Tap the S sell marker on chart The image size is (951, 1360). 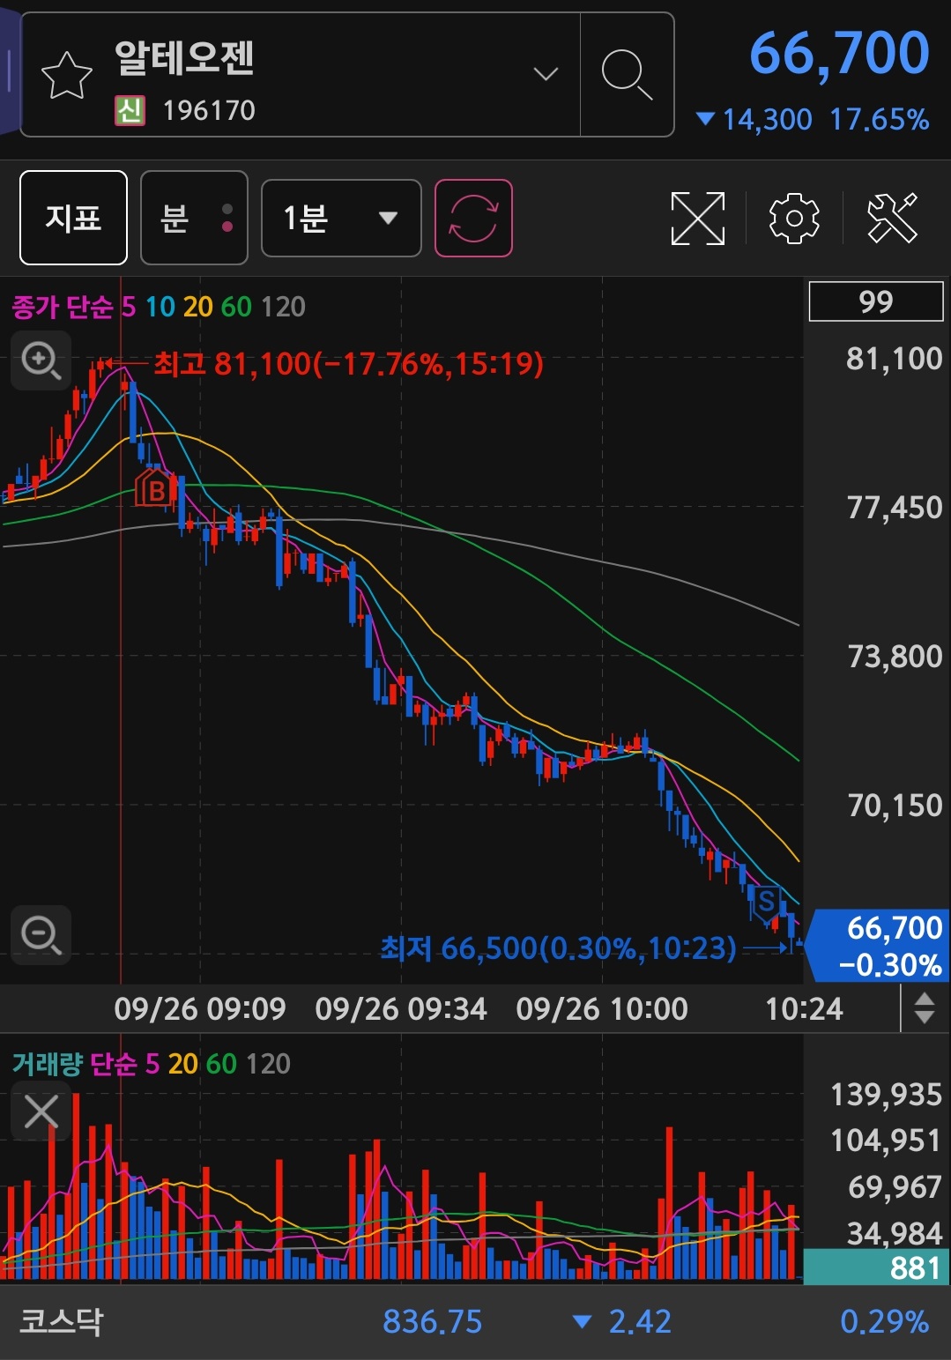(766, 903)
